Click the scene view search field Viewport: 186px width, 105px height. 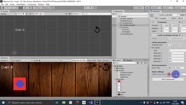click(x=97, y=14)
